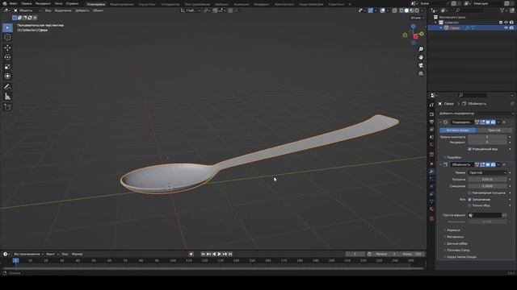
Task: Collapse the Solidify modifier panel
Action: [x=440, y=164]
